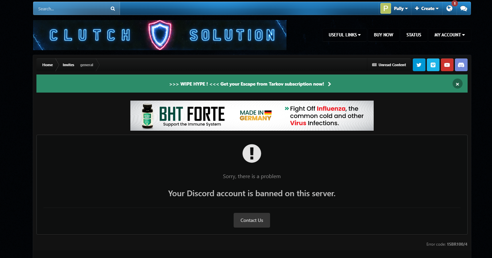Open the YouTube social link
Viewport: 492px width, 258px height.
tap(447, 65)
